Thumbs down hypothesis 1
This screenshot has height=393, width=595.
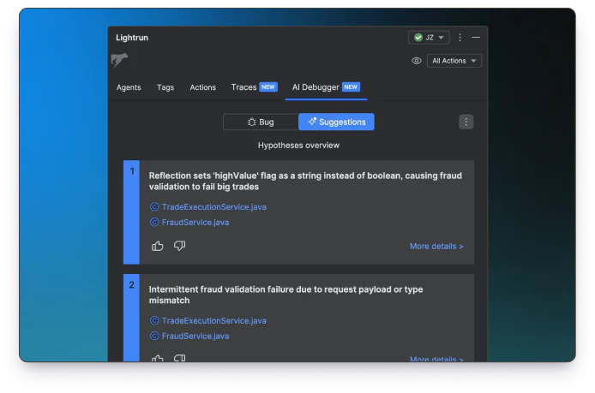tap(179, 246)
